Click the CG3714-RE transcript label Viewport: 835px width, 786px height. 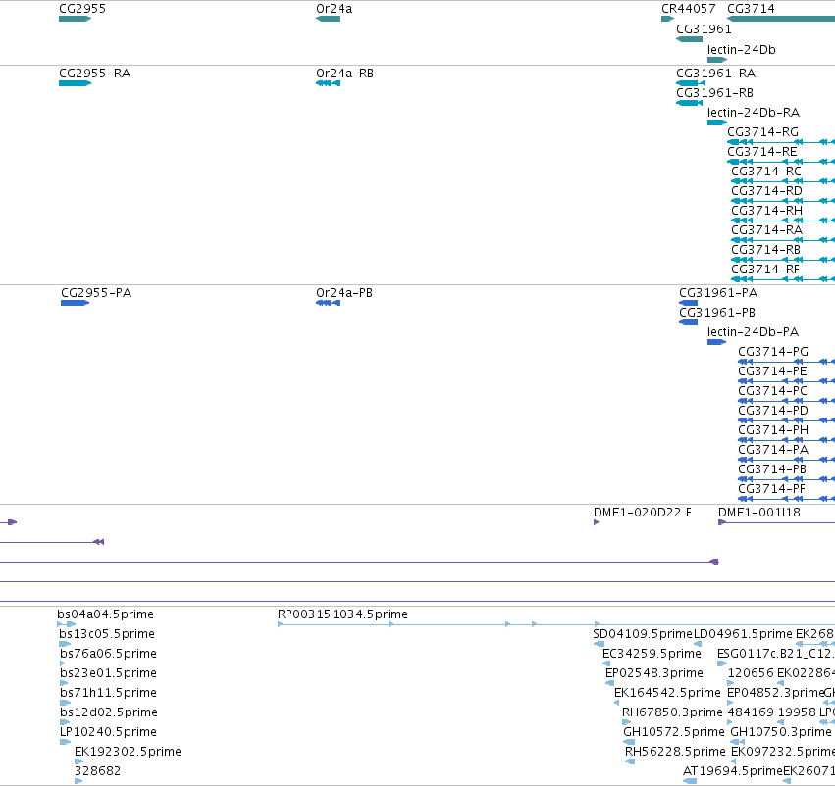(x=762, y=152)
